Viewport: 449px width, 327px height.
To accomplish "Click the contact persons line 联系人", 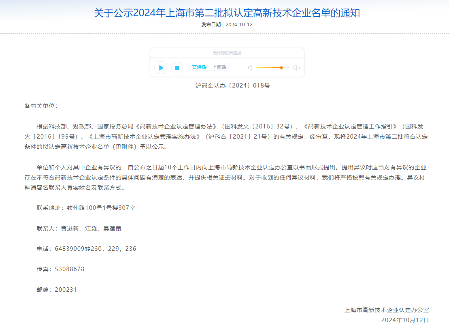I will (x=79, y=229).
